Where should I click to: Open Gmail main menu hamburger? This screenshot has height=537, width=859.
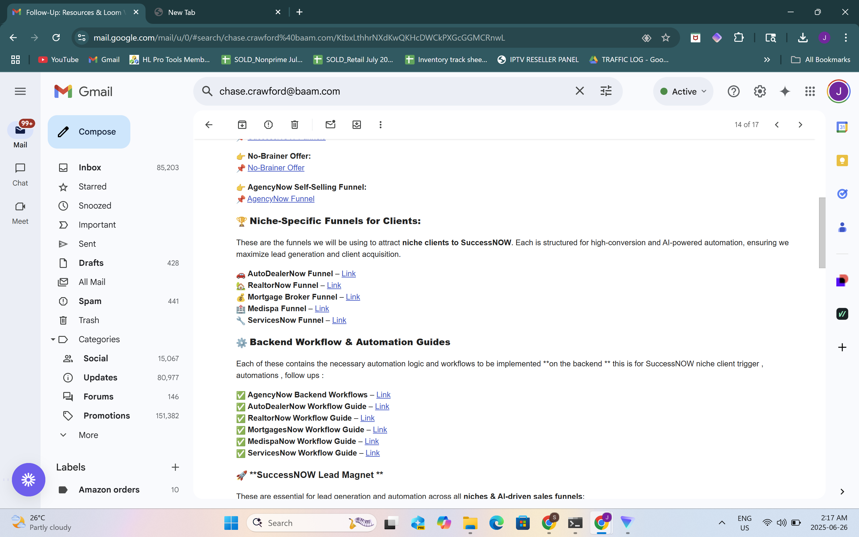pyautogui.click(x=20, y=92)
